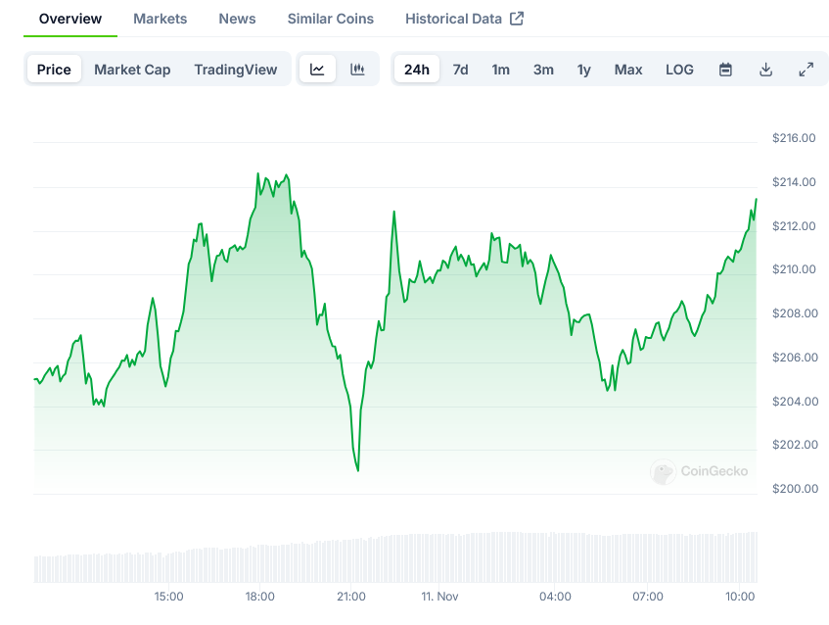829x625 pixels.
Task: Select the 1y time range
Action: tap(583, 70)
